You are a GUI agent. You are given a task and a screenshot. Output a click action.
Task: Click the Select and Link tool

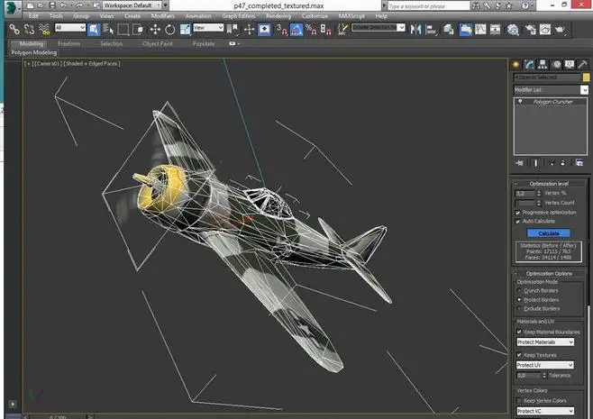(x=14, y=29)
